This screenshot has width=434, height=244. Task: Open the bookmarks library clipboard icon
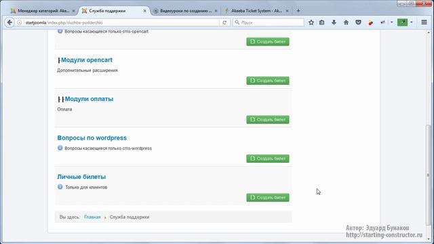click(x=321, y=22)
